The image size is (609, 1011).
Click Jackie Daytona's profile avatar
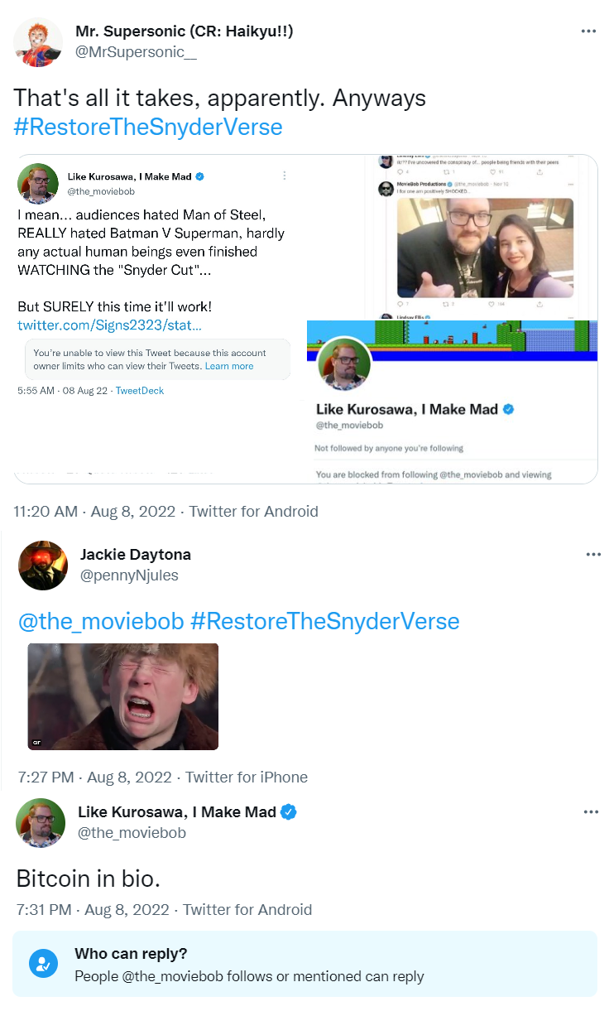tap(43, 565)
